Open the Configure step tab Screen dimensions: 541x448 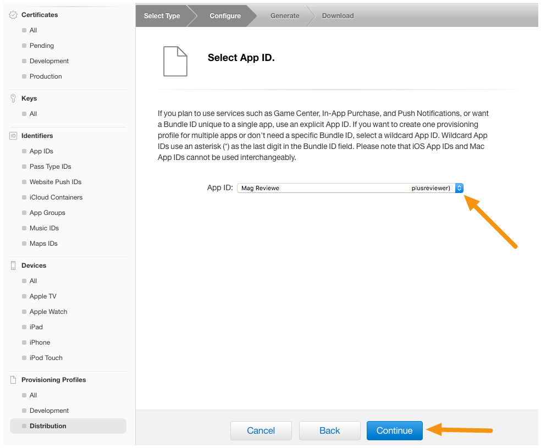pos(225,16)
